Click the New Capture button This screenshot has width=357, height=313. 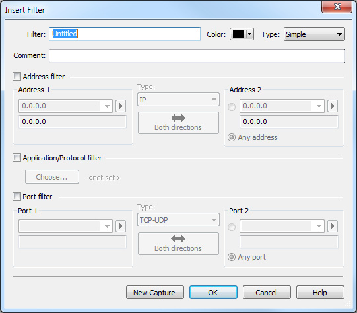click(155, 293)
